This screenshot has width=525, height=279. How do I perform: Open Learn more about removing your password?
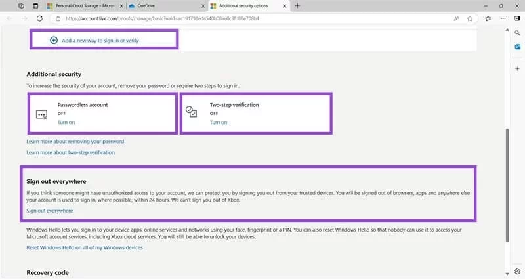click(x=75, y=141)
